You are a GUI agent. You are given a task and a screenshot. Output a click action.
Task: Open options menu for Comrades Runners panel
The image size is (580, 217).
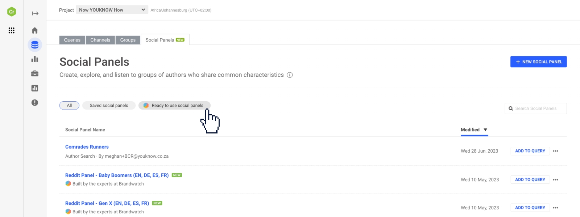556,151
